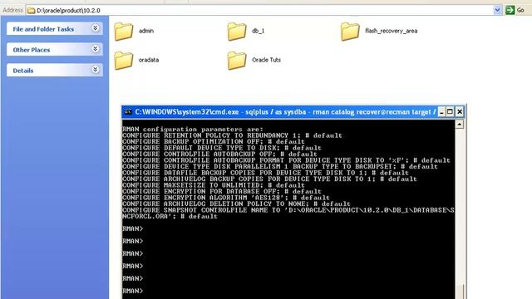The width and height of the screenshot is (532, 299).
Task: Click the folder icon in the Address bar
Action: coord(32,11)
